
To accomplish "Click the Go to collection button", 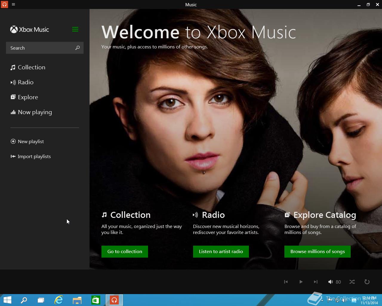I will (x=125, y=252).
